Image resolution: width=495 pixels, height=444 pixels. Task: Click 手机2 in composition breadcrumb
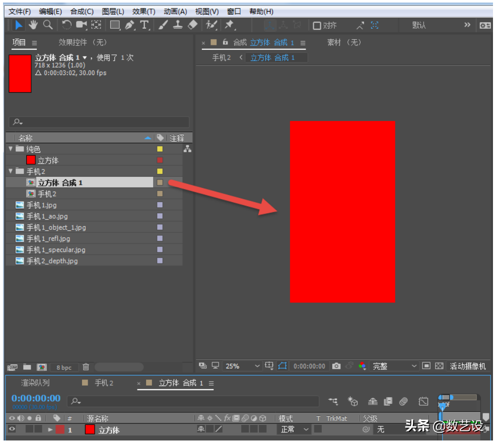point(221,57)
